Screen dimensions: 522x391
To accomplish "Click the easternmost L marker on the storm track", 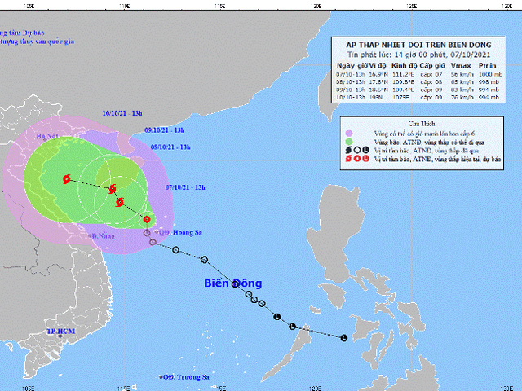I will coord(343,338).
